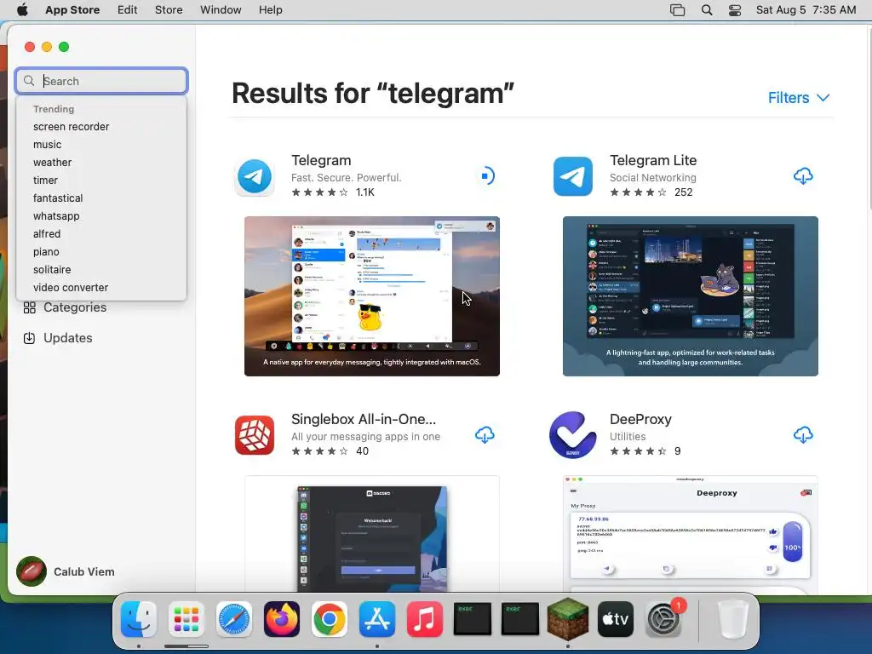Open the Calub Viem account profile
The width and height of the screenshot is (872, 654).
pos(66,571)
